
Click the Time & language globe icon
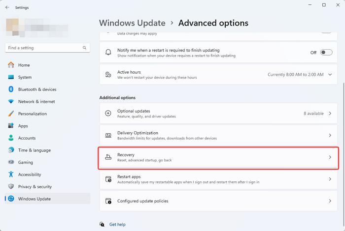coord(11,150)
